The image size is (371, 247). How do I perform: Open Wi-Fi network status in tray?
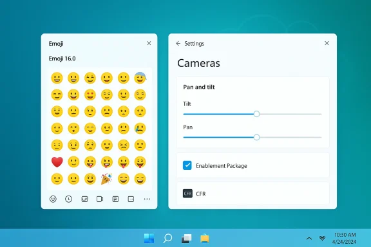[322, 238]
